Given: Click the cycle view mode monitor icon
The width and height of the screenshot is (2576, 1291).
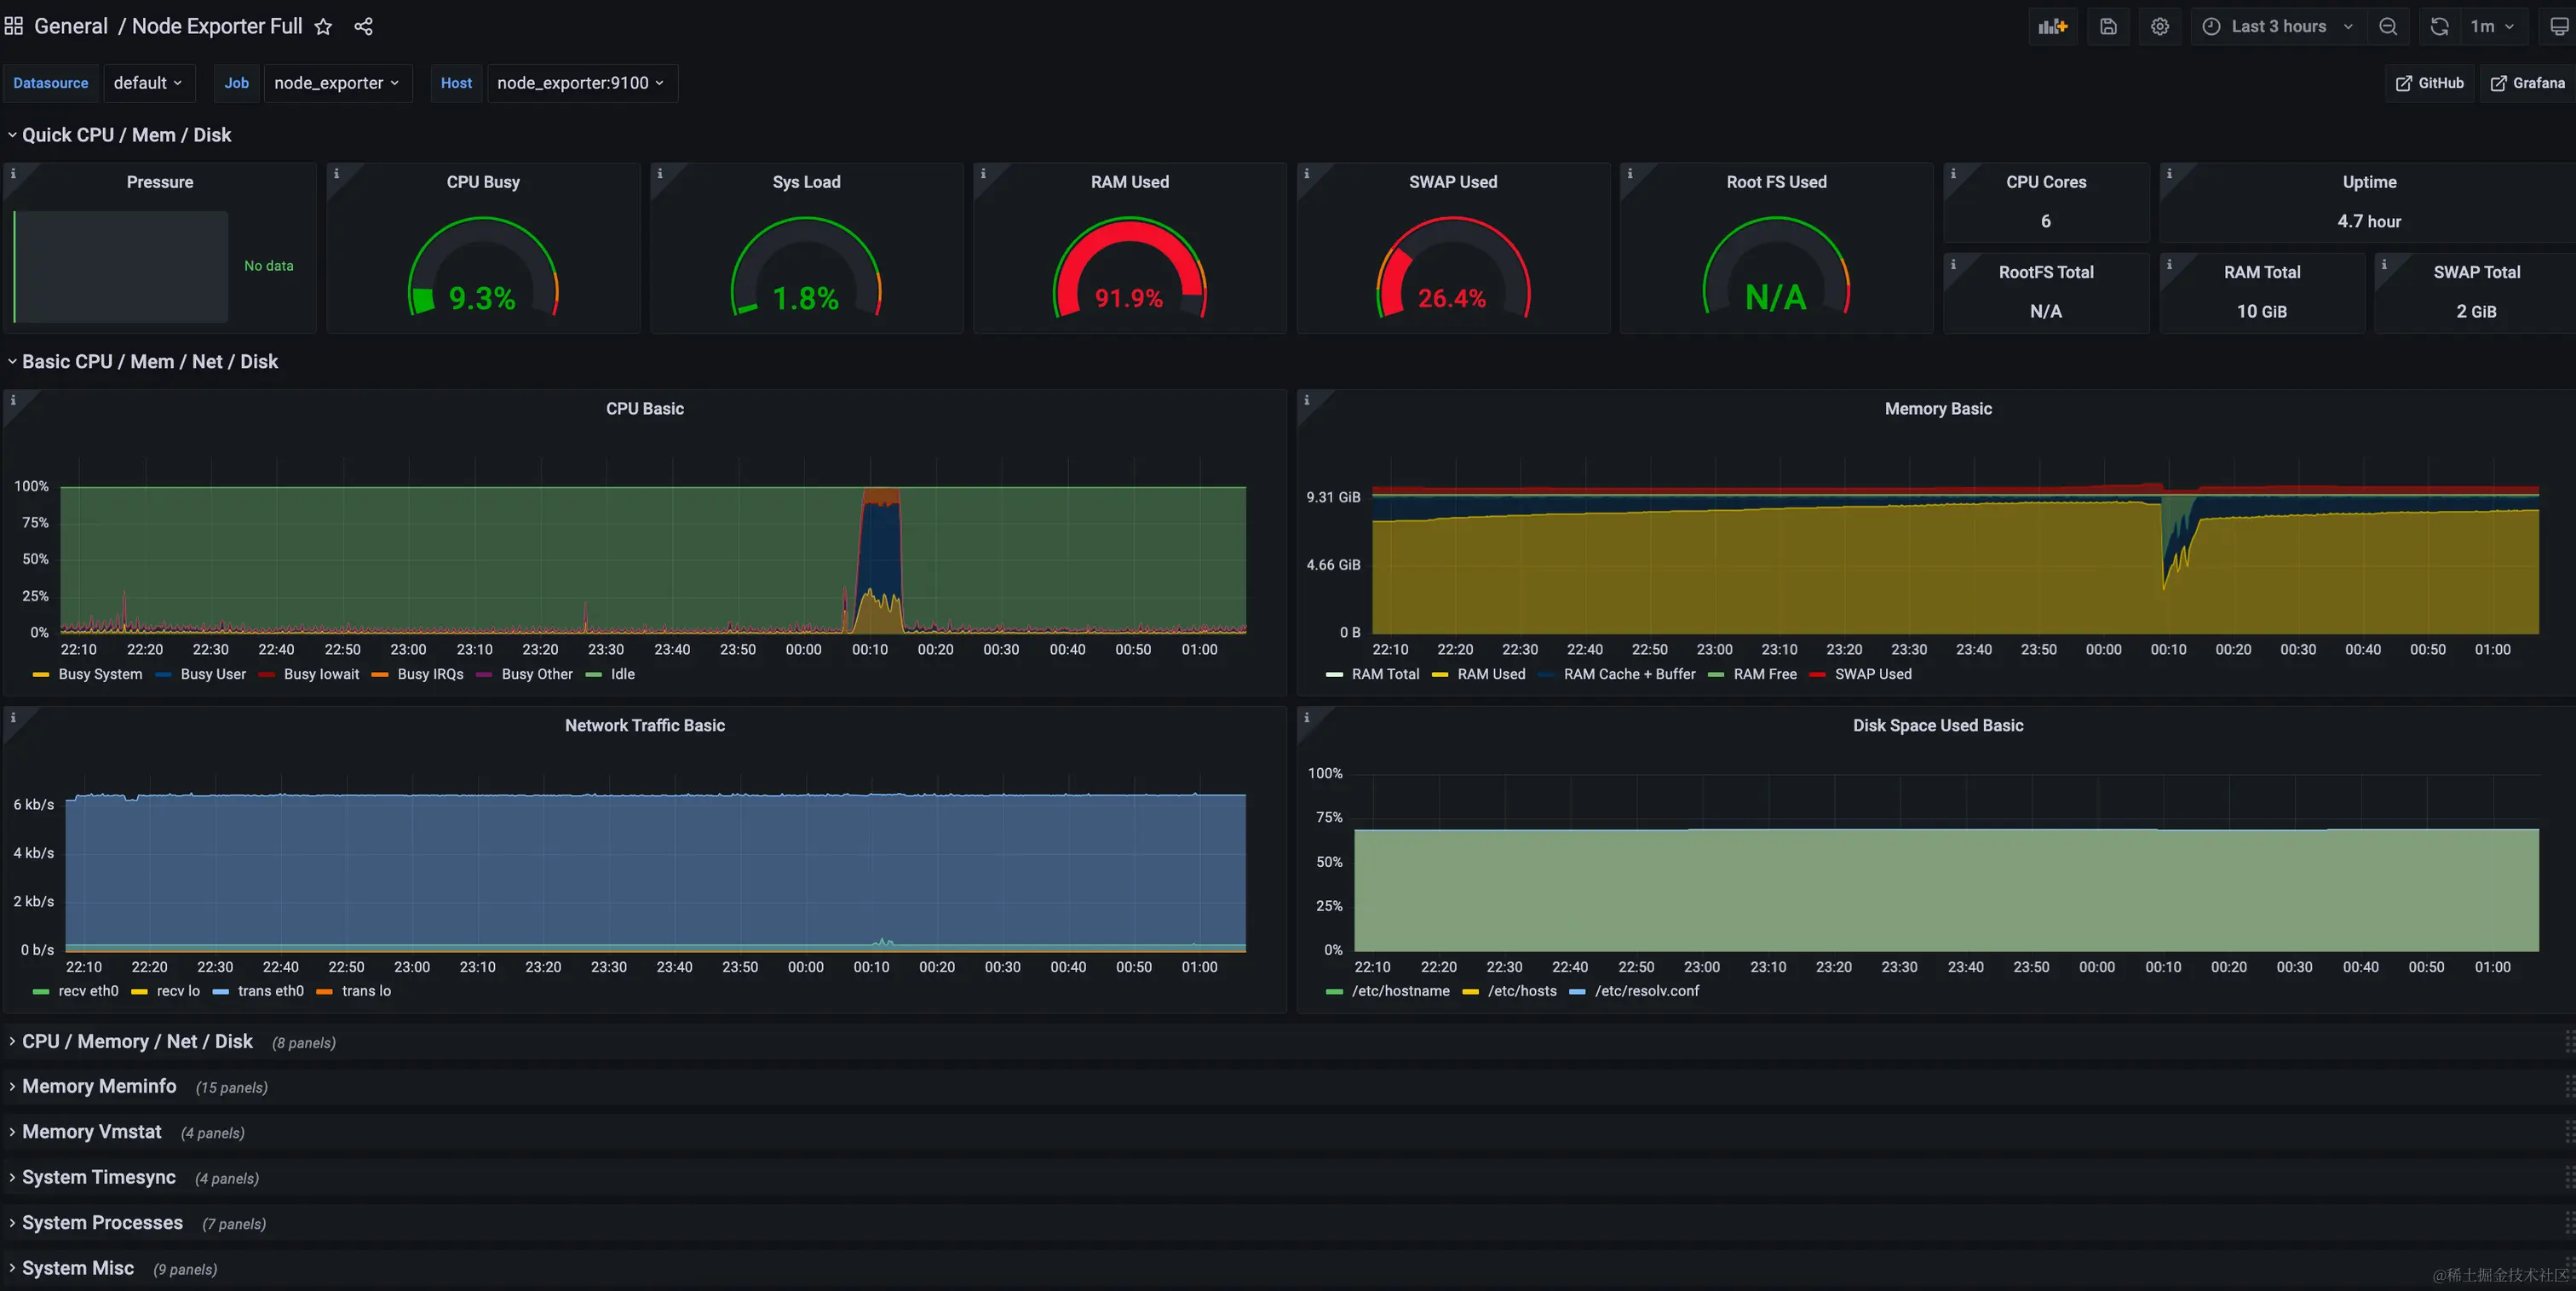Looking at the screenshot, I should pyautogui.click(x=2559, y=27).
